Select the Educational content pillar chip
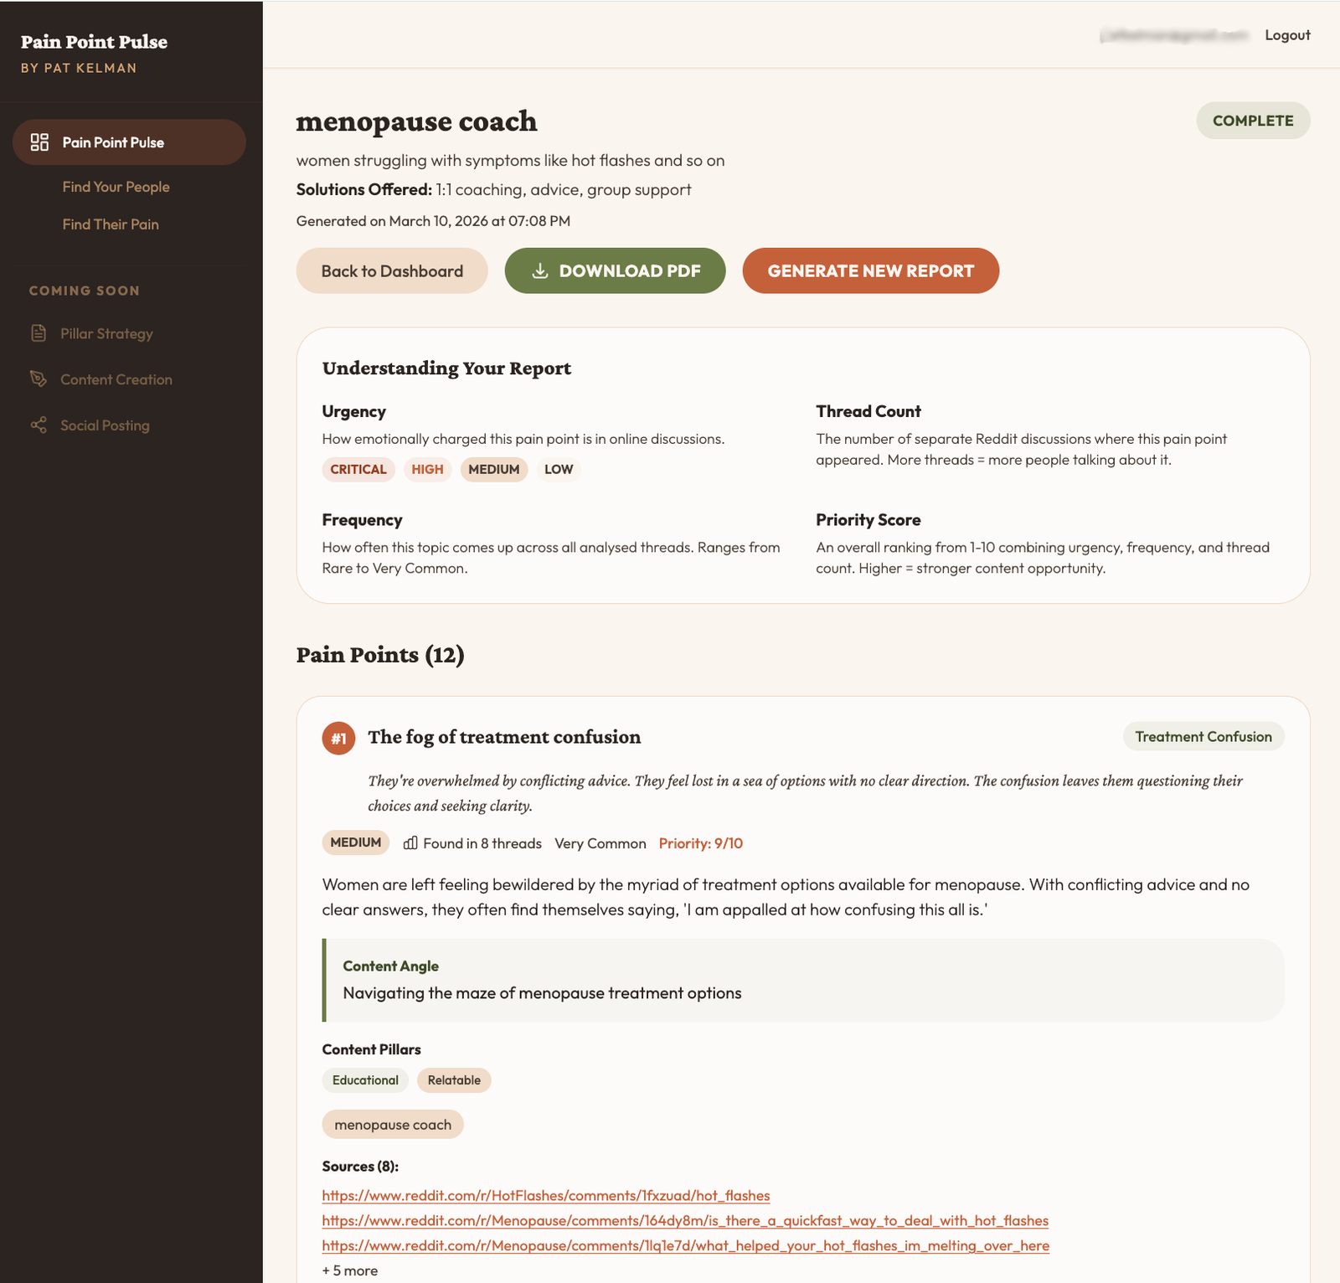This screenshot has height=1283, width=1340. pyautogui.click(x=364, y=1080)
